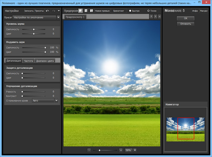Select the horizontal split preview layout icon
Viewport: 212px width, 157px height.
(86, 11)
